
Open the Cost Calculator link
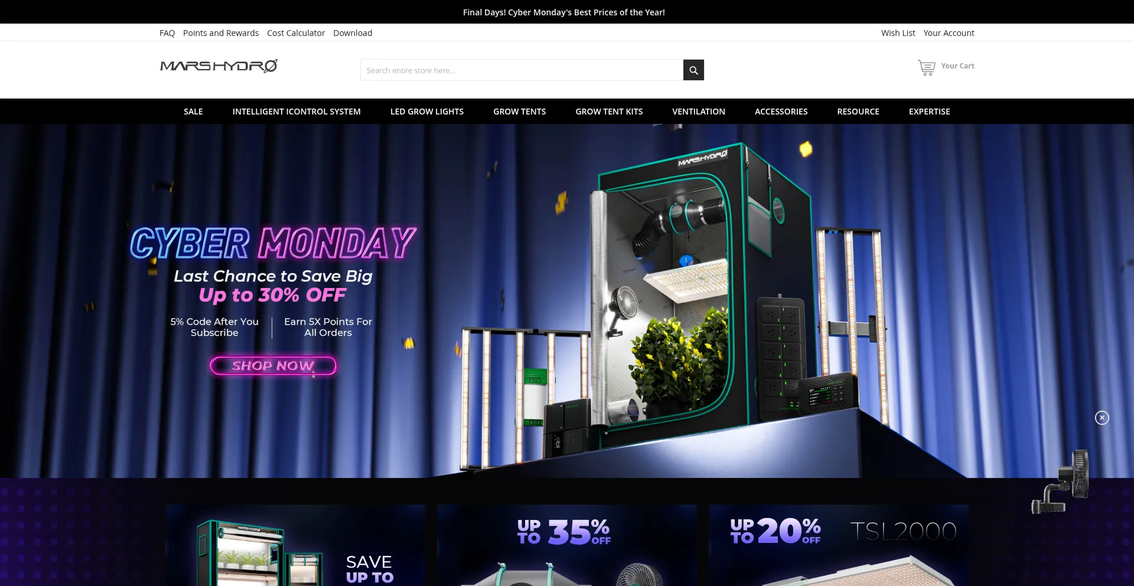pyautogui.click(x=296, y=33)
